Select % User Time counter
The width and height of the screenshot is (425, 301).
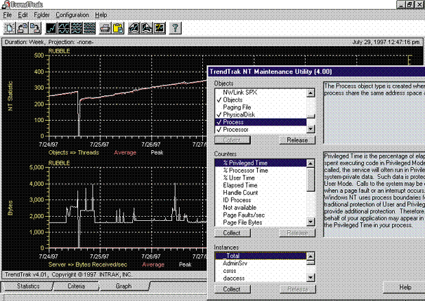[x=260, y=178]
